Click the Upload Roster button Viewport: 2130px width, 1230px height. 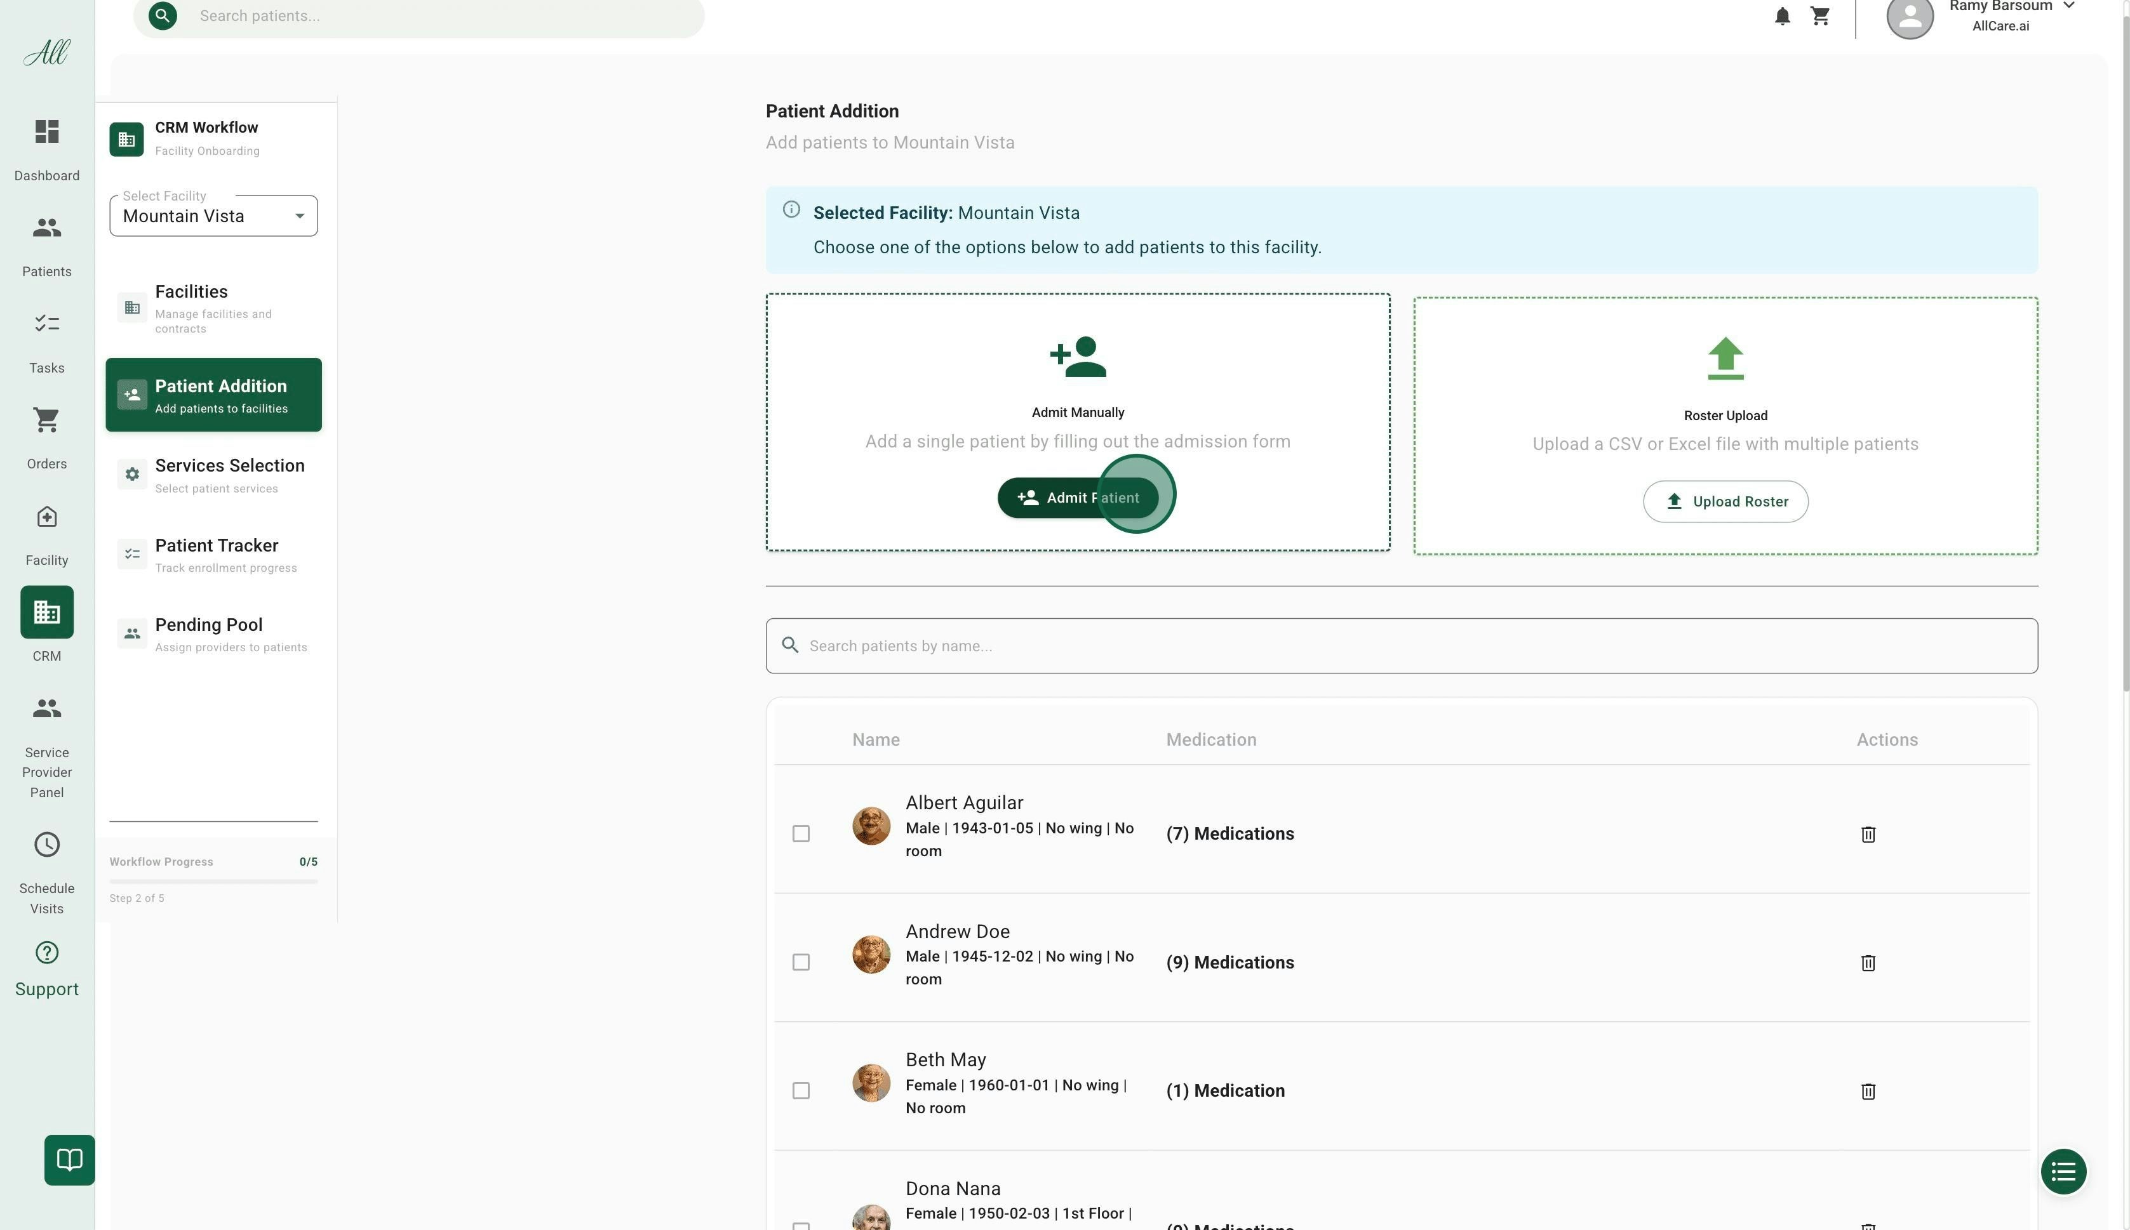(1725, 502)
